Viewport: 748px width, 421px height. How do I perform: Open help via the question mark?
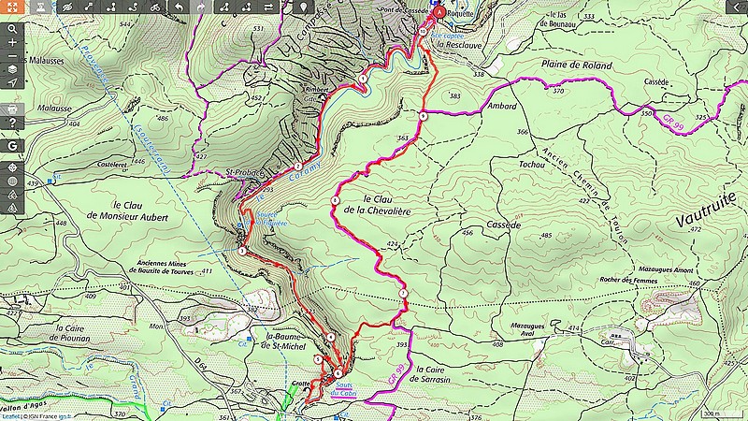click(x=12, y=123)
